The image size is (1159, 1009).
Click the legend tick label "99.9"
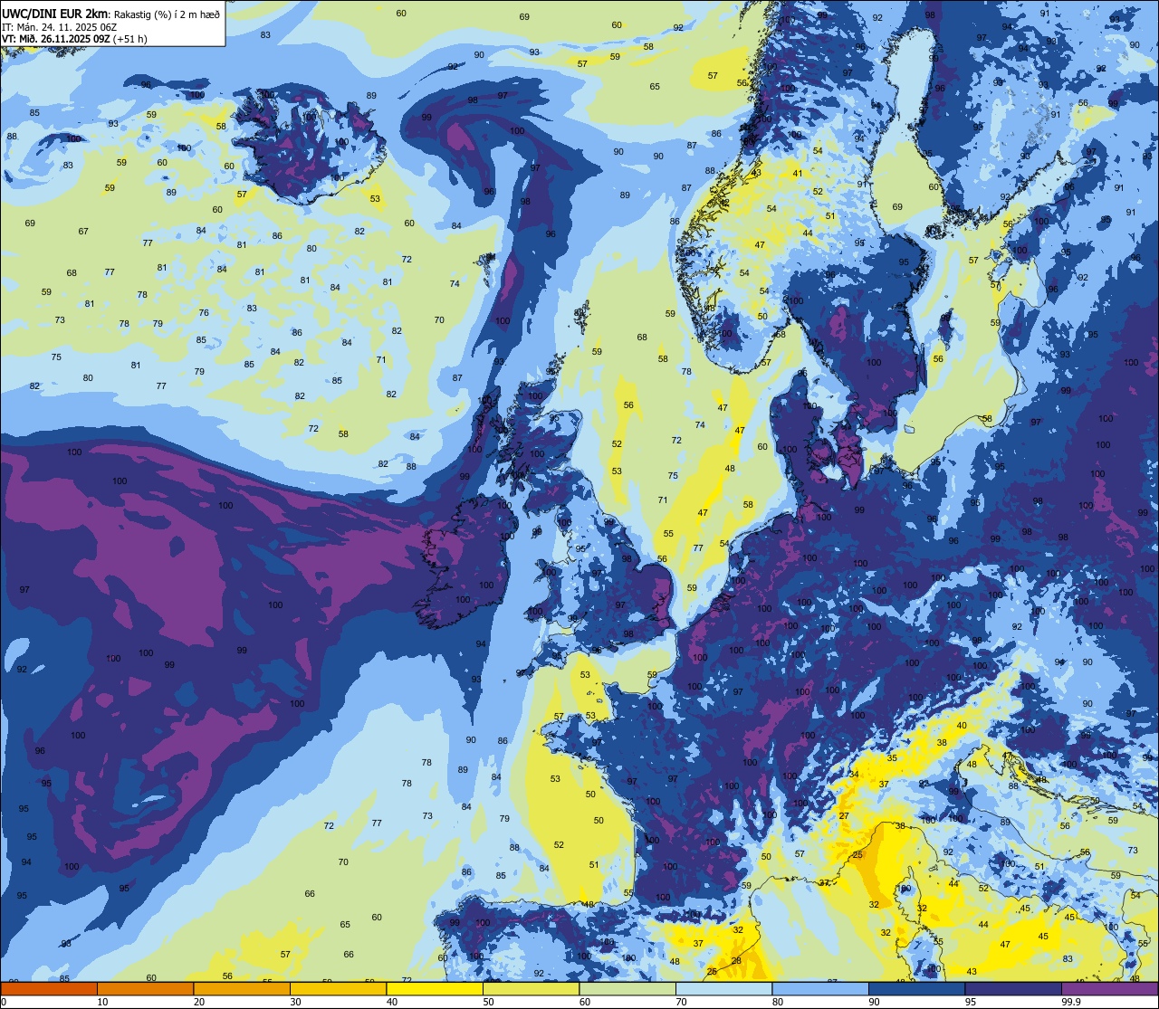coord(1071,1002)
